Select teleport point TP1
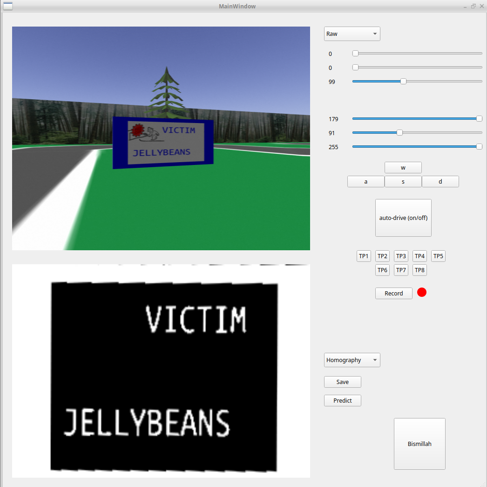The height and width of the screenshot is (487, 487). coord(364,256)
